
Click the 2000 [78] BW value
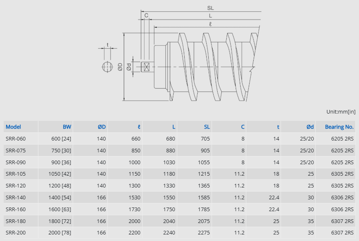click(60, 233)
